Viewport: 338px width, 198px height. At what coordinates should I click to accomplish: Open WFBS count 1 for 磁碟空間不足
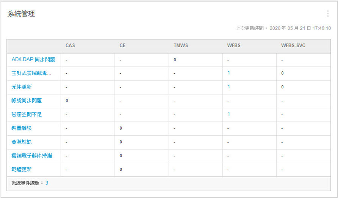(229, 114)
